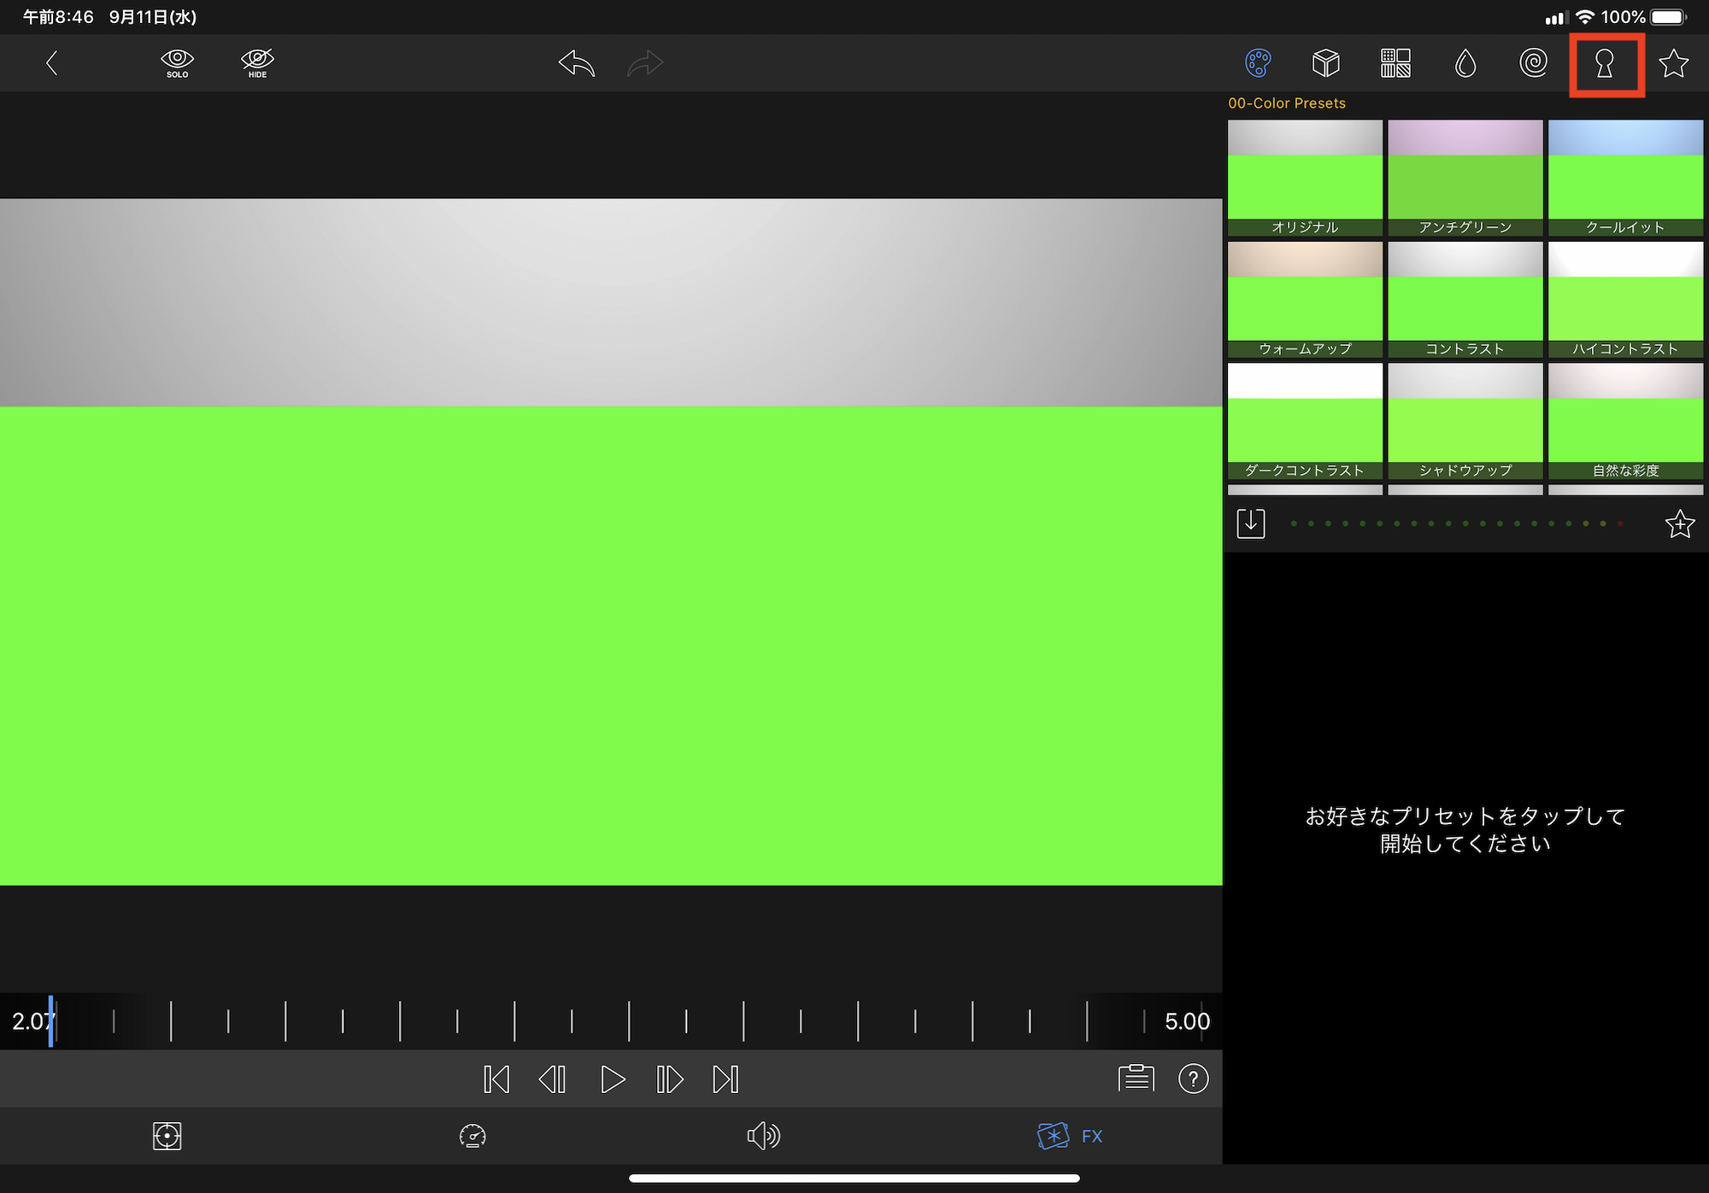Viewport: 1709px width, 1193px height.
Task: Select the water drop blur effects icon
Action: pyautogui.click(x=1465, y=63)
